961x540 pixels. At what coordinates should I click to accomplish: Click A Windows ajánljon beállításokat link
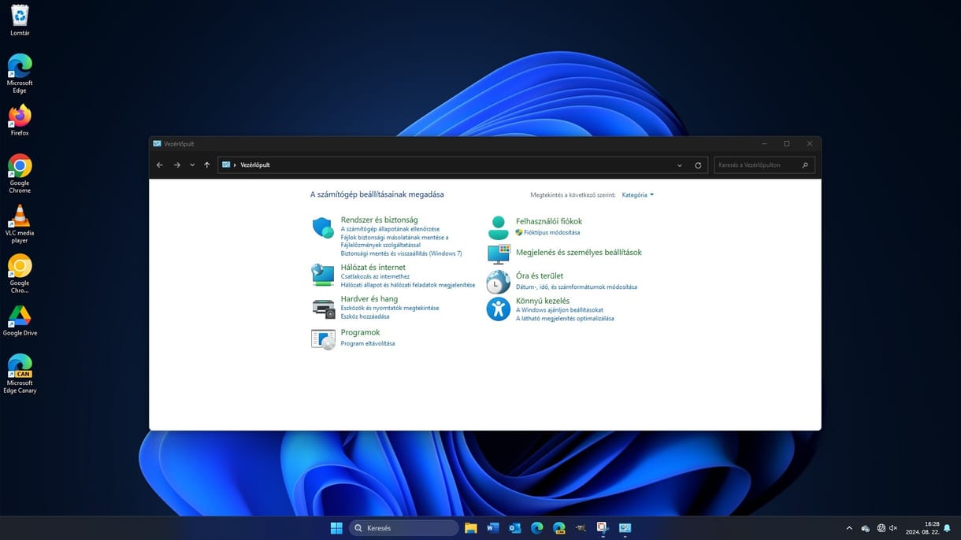tap(559, 310)
